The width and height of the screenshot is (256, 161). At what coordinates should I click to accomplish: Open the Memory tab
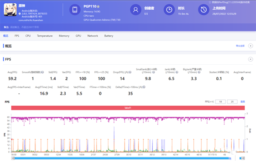pyautogui.click(x=64, y=36)
